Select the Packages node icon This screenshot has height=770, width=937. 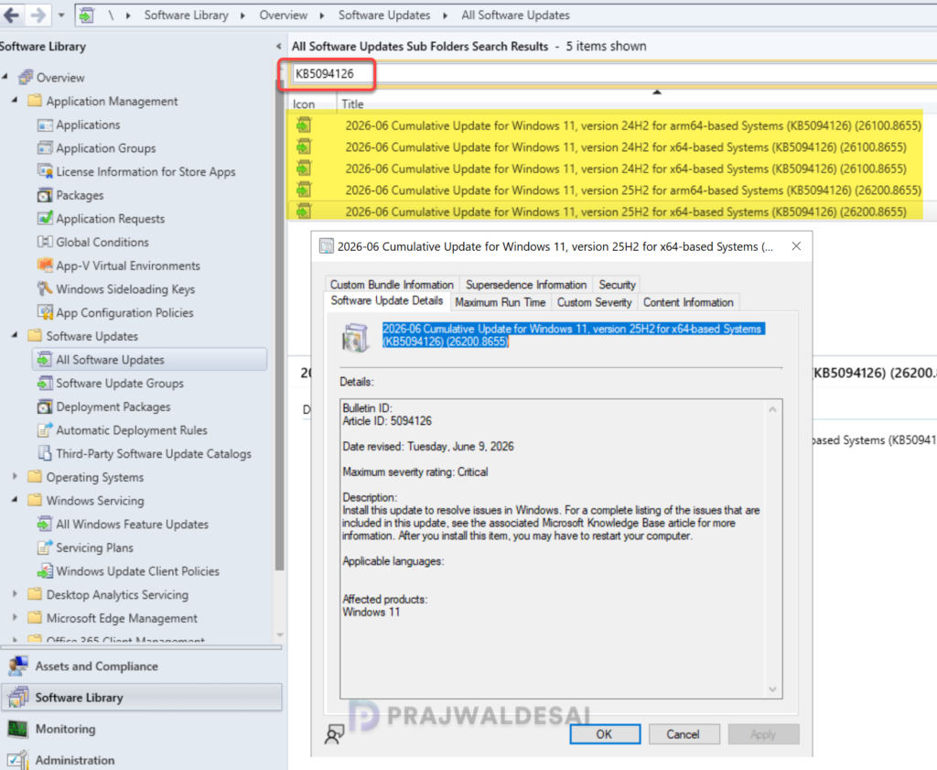[45, 196]
